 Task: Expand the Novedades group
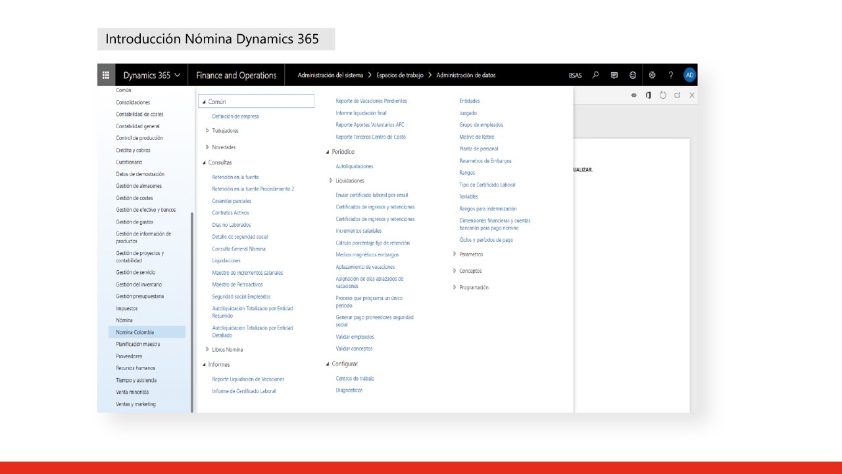207,147
